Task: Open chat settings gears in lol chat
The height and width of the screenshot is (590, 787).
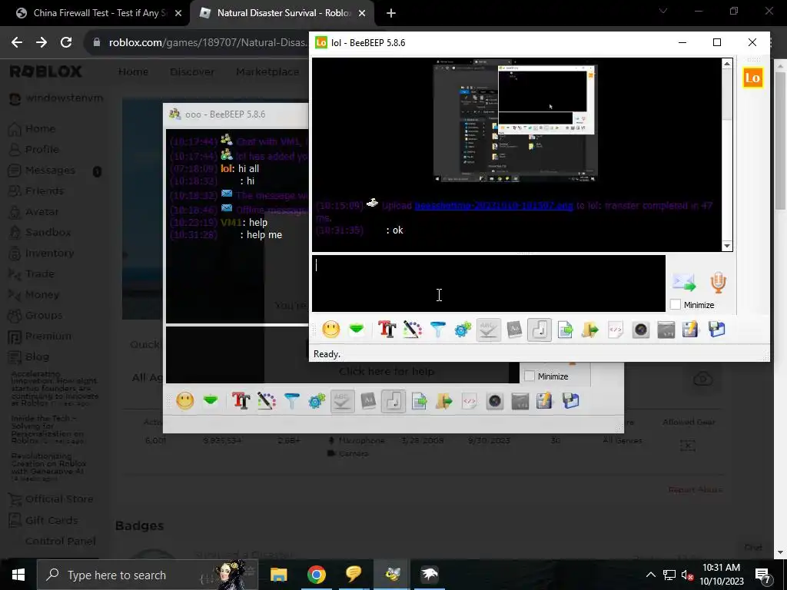Action: [x=463, y=330]
